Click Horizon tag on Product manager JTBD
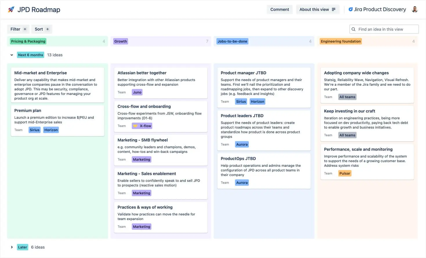 click(x=258, y=102)
